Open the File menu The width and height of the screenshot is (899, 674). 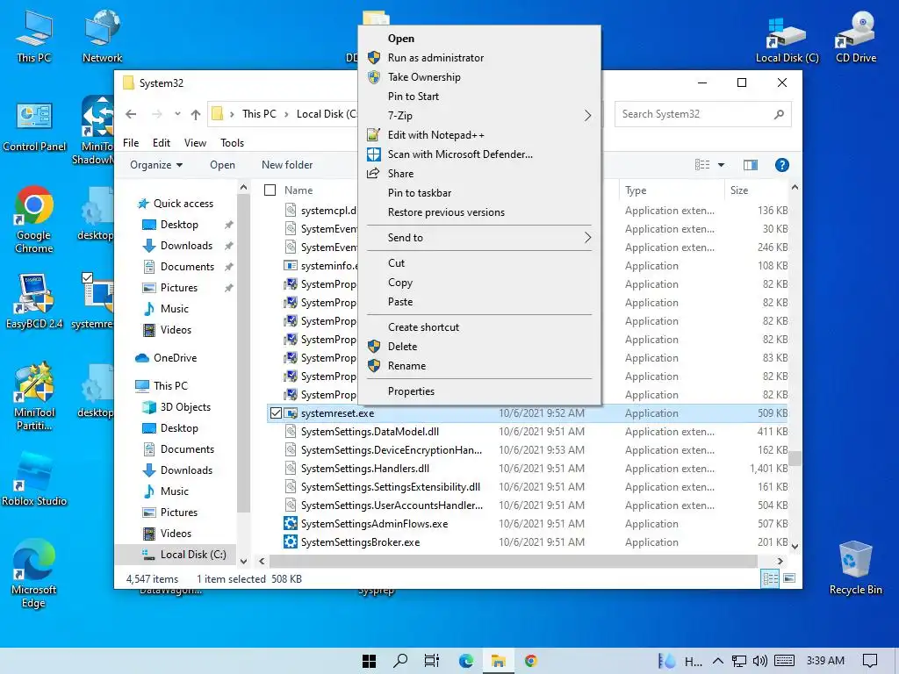coord(131,143)
